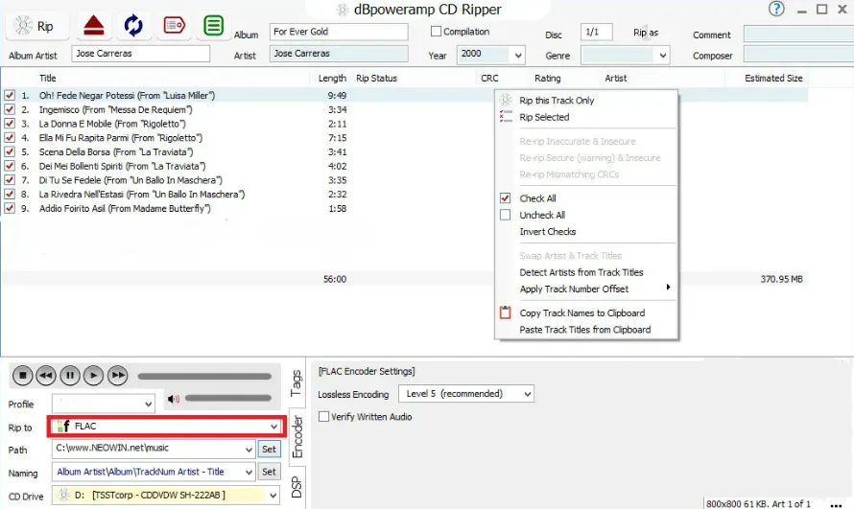Stop playback

coord(23,375)
